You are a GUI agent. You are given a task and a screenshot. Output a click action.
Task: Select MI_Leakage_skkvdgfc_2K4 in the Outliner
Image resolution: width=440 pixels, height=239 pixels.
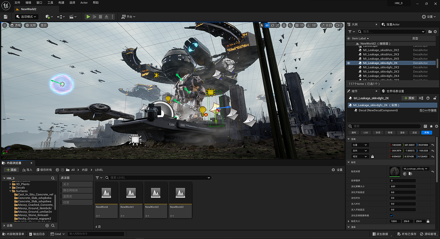pyautogui.click(x=381, y=76)
